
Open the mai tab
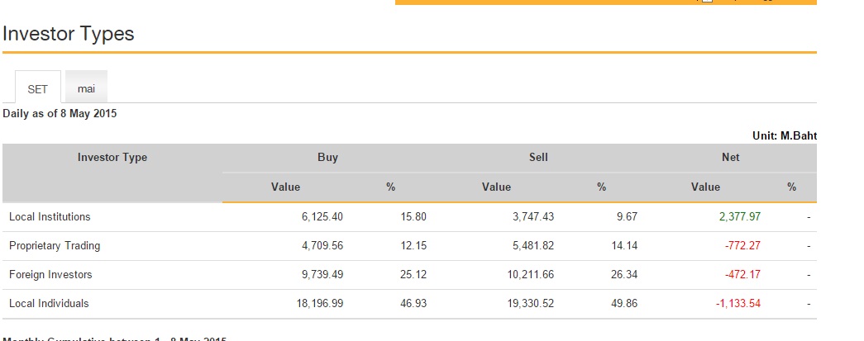click(86, 88)
